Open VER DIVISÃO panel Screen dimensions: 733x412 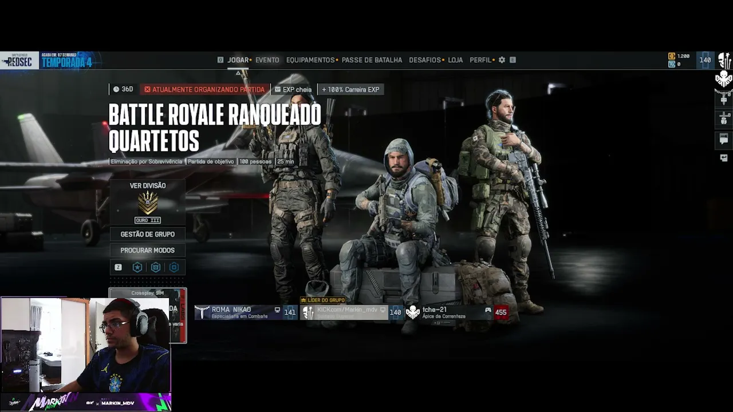point(148,202)
